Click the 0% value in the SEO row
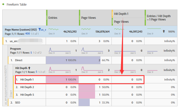 click(173, 102)
